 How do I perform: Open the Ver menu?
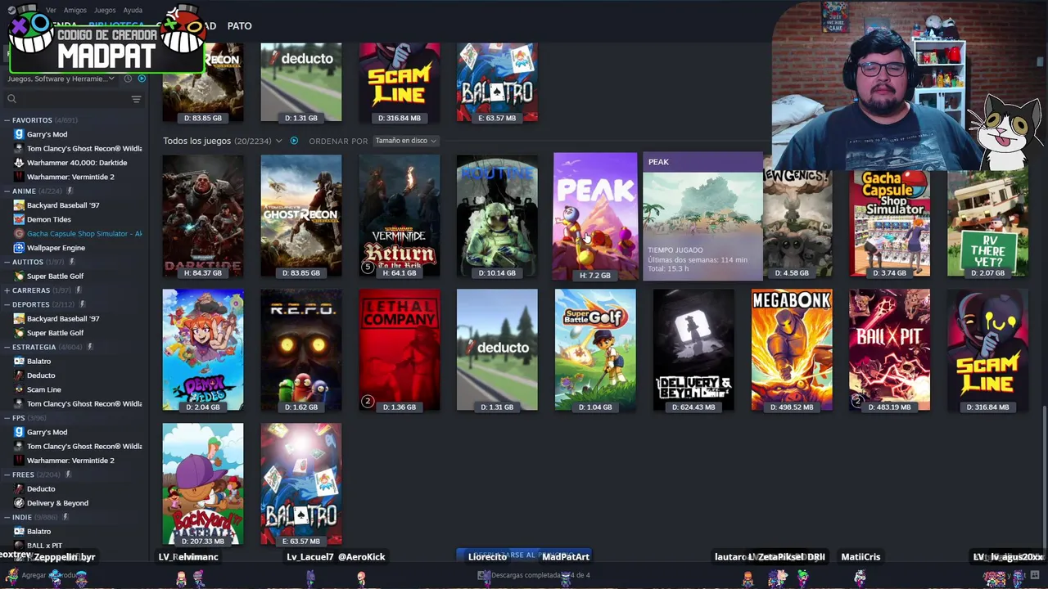51,11
